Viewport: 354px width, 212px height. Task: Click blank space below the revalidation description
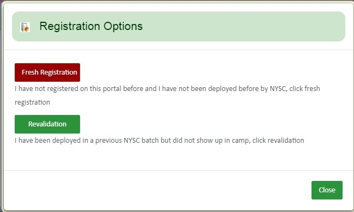pos(178,158)
